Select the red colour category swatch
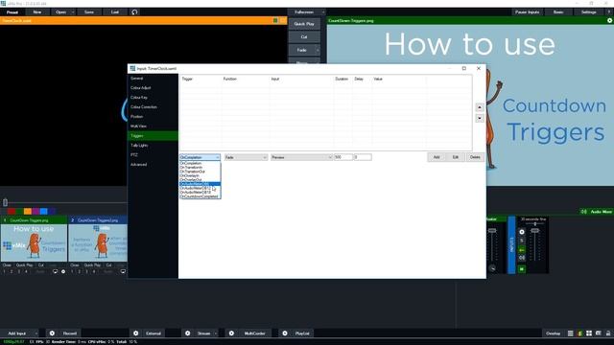Viewport: 614px width, 345px height. click(x=12, y=212)
